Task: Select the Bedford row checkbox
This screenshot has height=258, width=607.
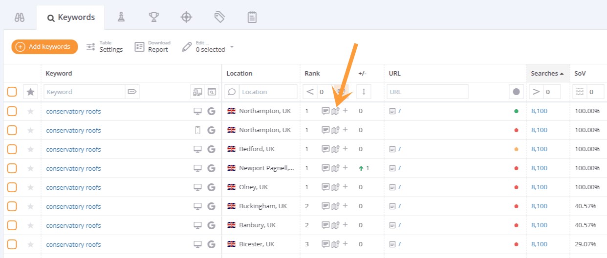Action: (x=12, y=149)
